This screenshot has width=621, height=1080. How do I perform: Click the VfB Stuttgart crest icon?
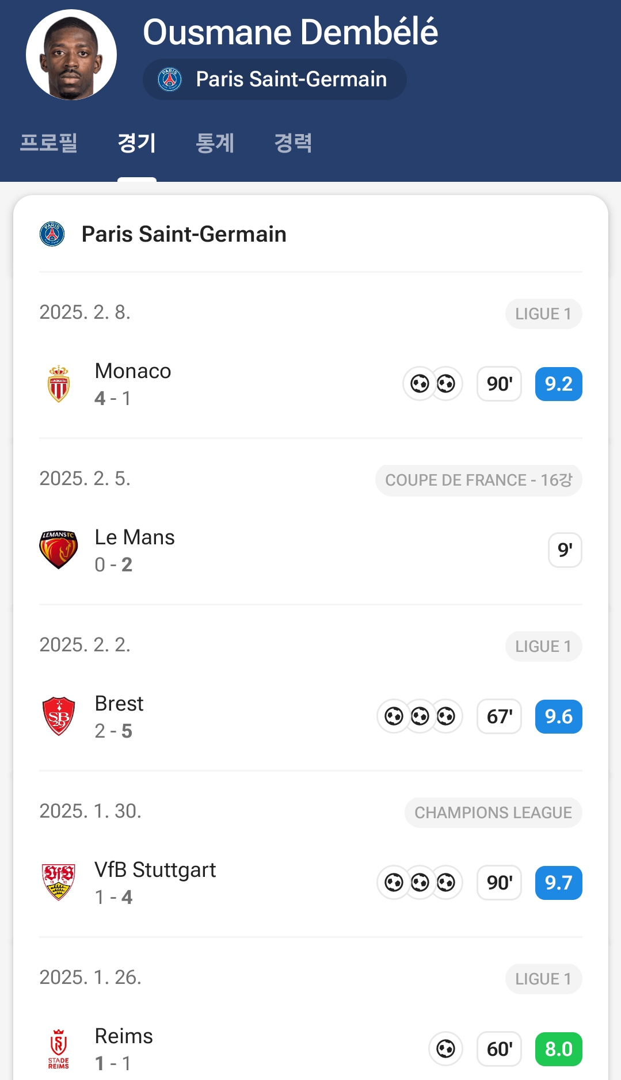pyautogui.click(x=59, y=882)
